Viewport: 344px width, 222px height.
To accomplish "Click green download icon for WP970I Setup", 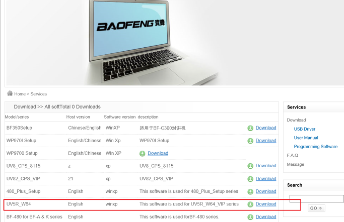I will pos(250,141).
